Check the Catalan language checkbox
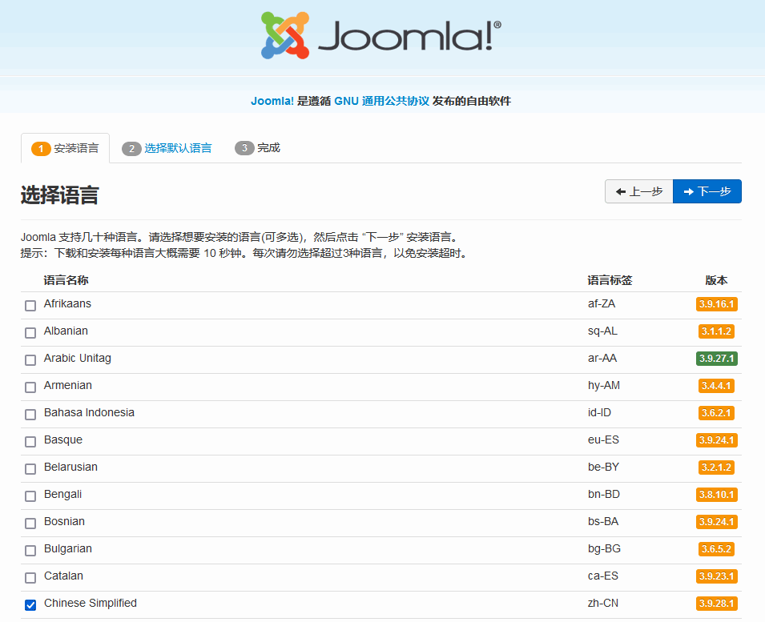 click(30, 579)
